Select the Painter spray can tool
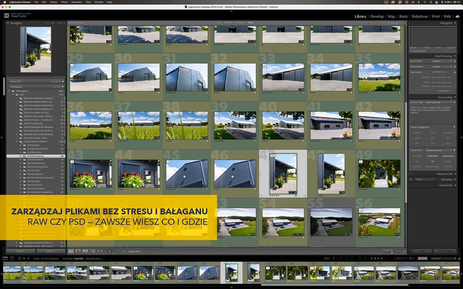The image size is (463, 289). (x=110, y=251)
